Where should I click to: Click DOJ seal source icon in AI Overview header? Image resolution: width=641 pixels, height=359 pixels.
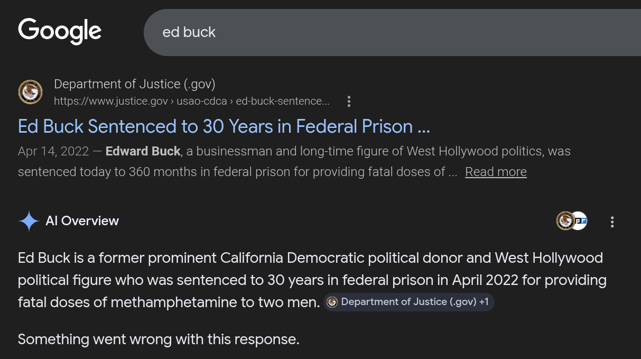pos(565,221)
